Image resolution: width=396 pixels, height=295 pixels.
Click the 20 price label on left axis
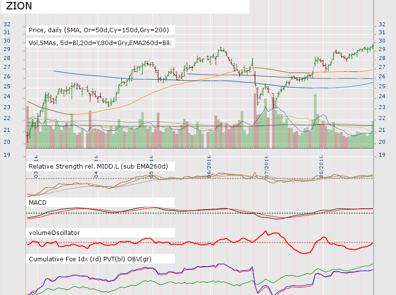[x=7, y=142]
